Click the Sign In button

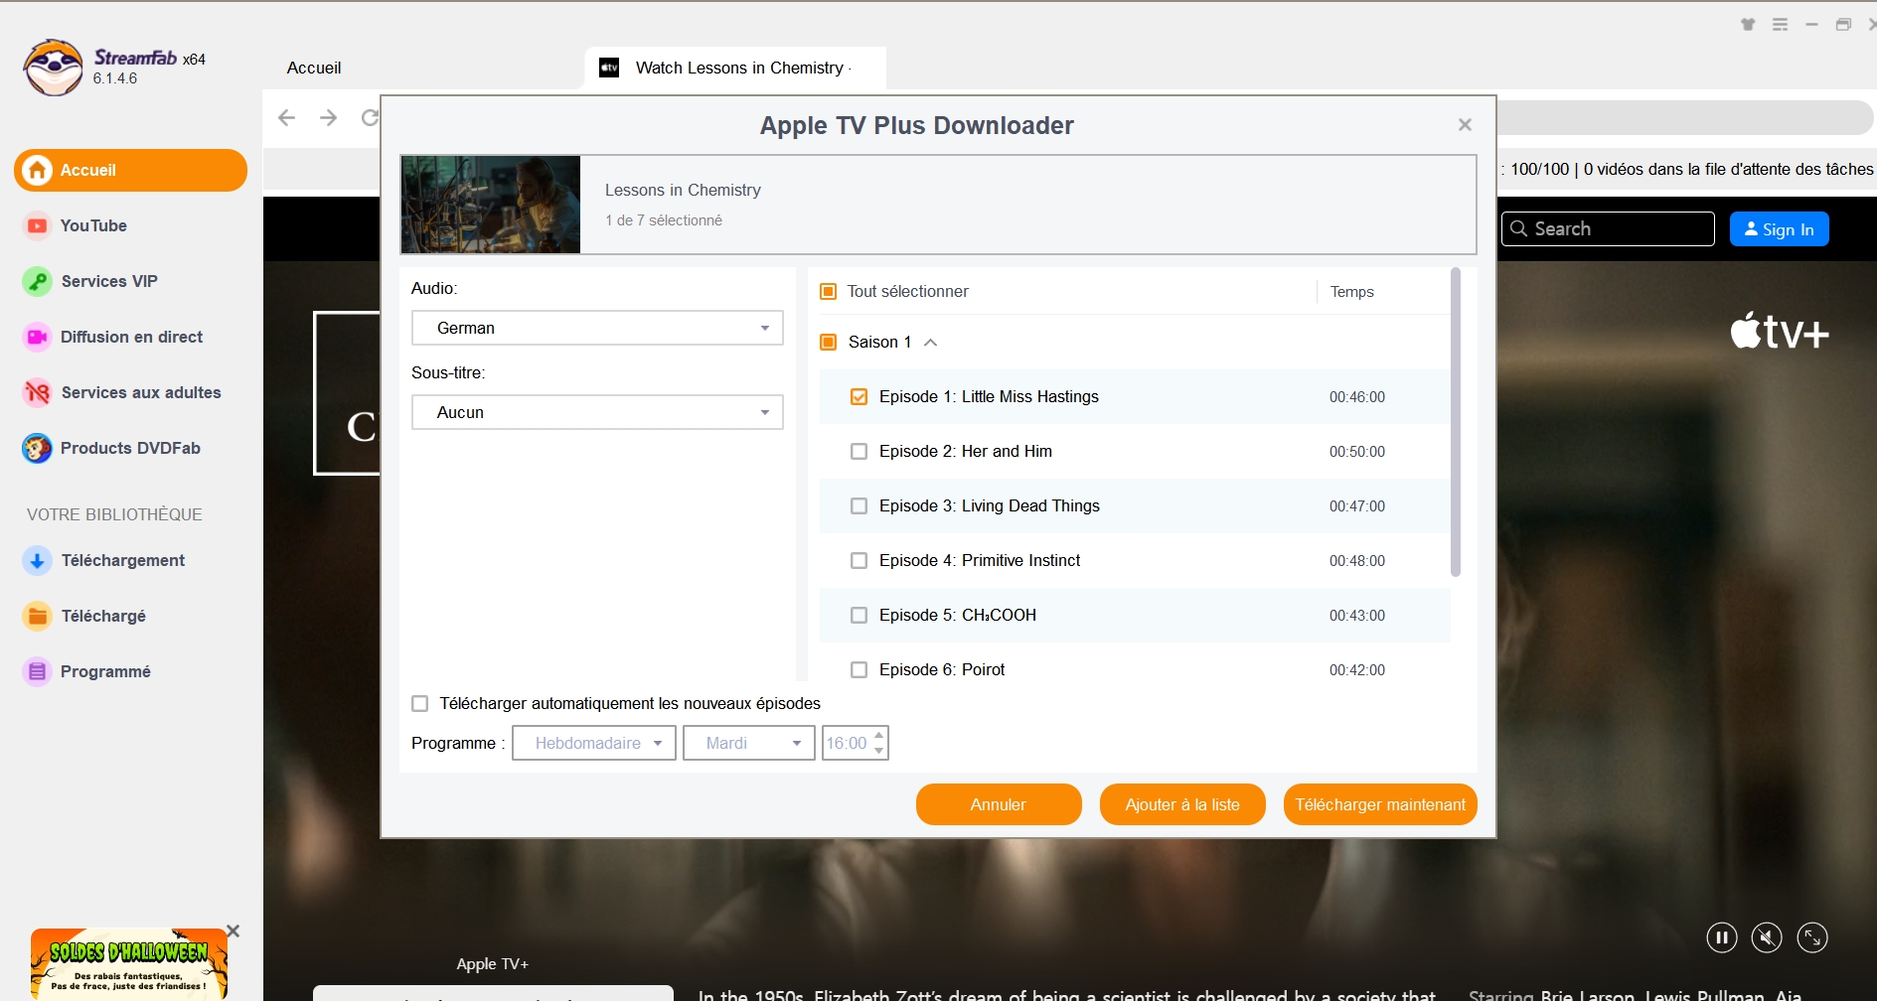coord(1779,229)
